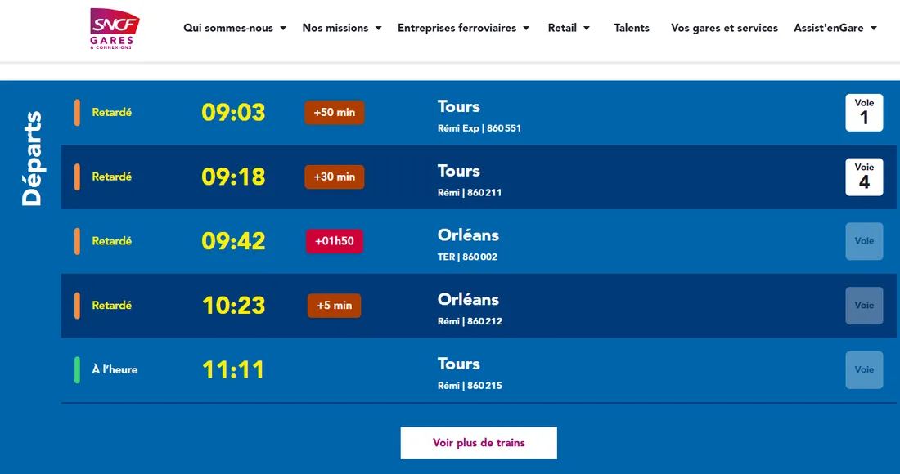Click the greyed Voie button for Orléans 09:42
This screenshot has width=900, height=474.
point(864,241)
